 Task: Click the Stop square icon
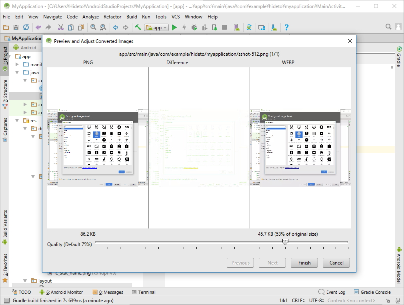(224, 27)
